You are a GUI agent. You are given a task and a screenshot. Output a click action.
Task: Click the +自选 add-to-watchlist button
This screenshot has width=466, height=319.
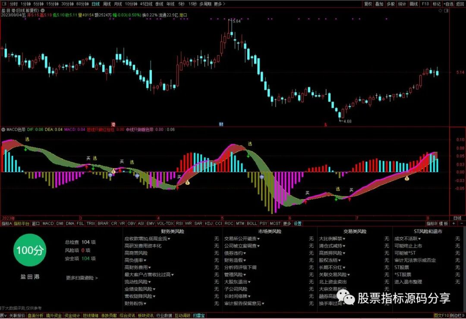pyautogui.click(x=448, y=4)
